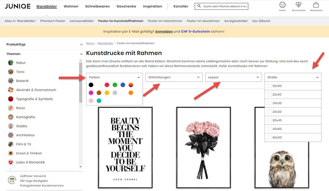This screenshot has height=191, width=329.
Task: Click the JUNIQE logo
Action: tap(18, 6)
